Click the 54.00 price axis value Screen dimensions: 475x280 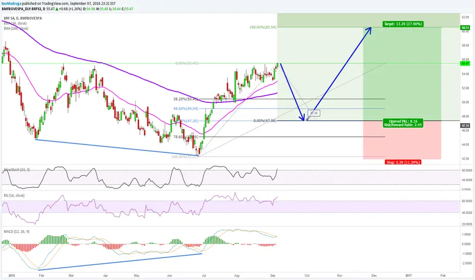[x=465, y=74]
